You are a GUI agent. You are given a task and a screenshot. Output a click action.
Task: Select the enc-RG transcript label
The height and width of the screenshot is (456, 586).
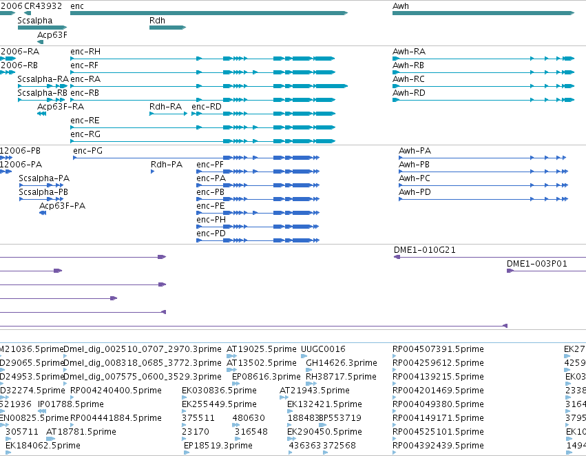[x=85, y=134]
